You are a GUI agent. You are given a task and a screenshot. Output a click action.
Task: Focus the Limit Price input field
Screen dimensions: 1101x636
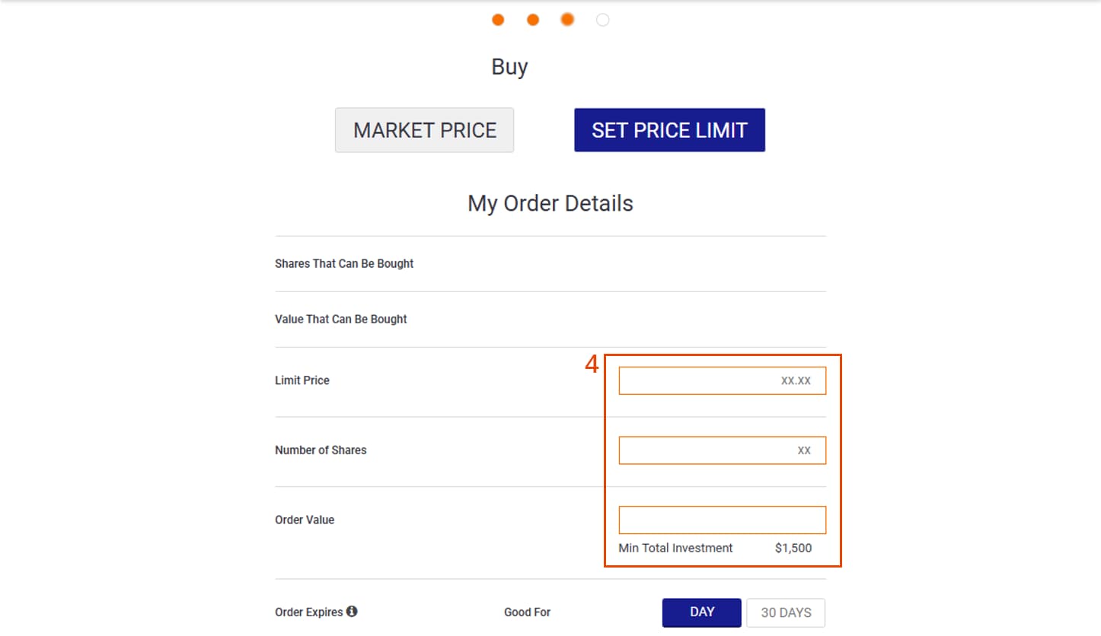[722, 380]
